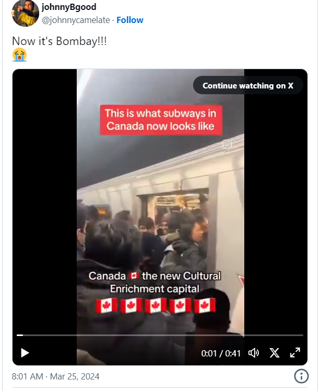This screenshot has width=321, height=391.
Task: Toggle fullscreen mode for the video
Action: tap(295, 353)
